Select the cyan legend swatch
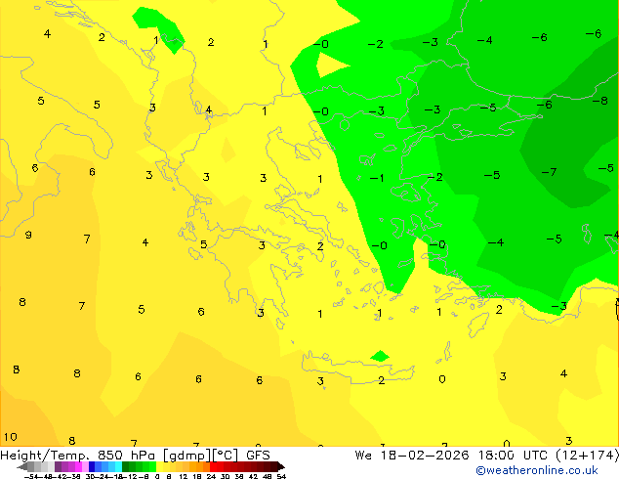Viewport: 619px width, 479px height. pyautogui.click(x=118, y=466)
